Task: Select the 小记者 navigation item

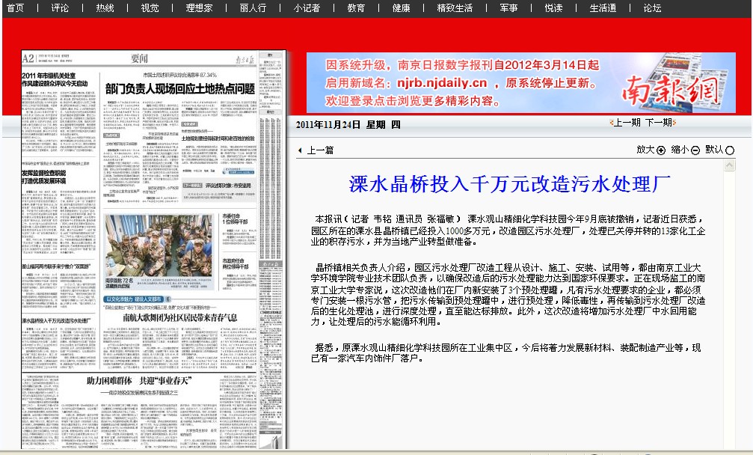Action: [x=307, y=8]
